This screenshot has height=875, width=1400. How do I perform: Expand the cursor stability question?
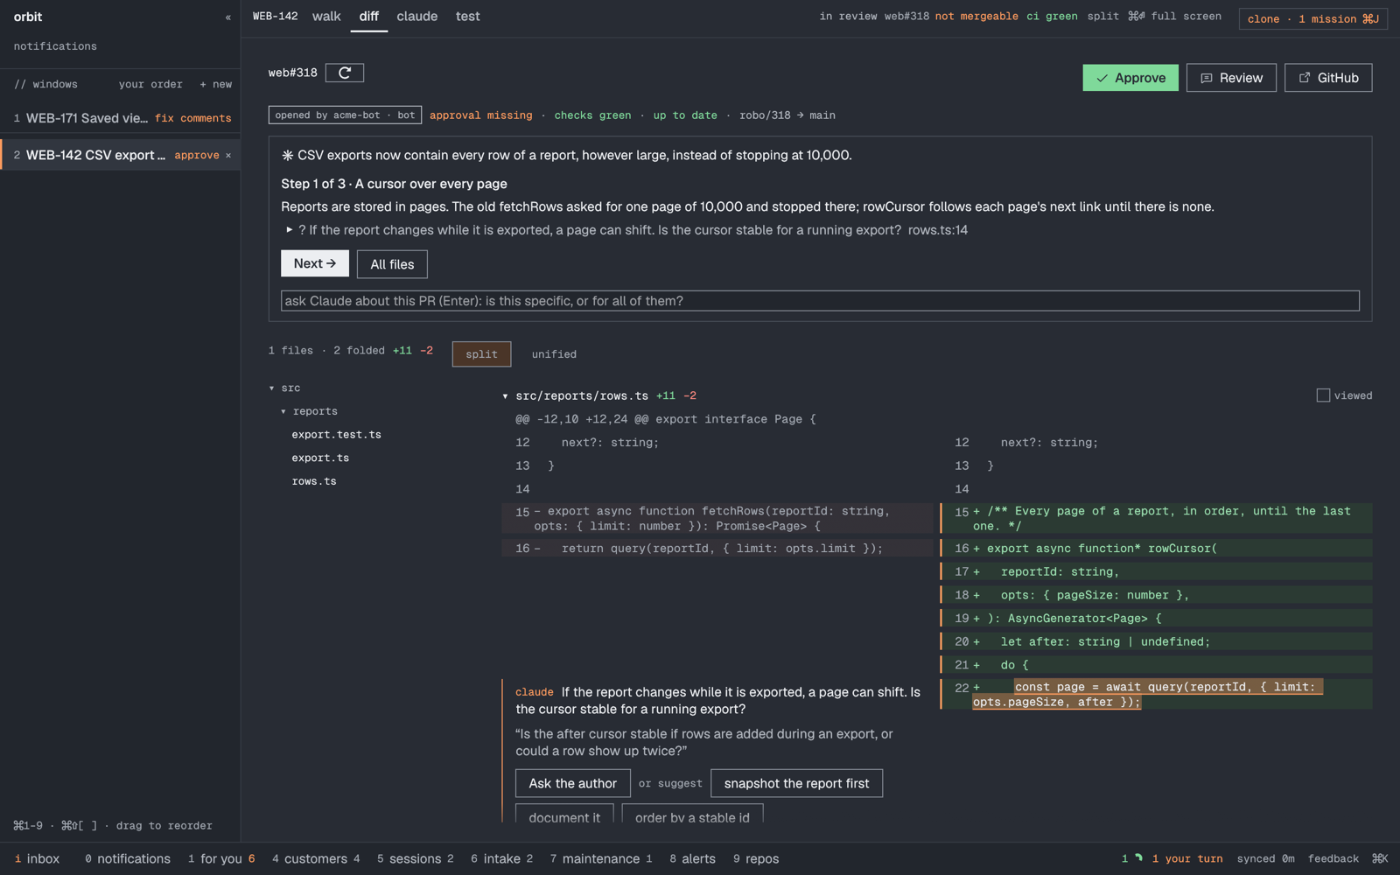pyautogui.click(x=290, y=230)
